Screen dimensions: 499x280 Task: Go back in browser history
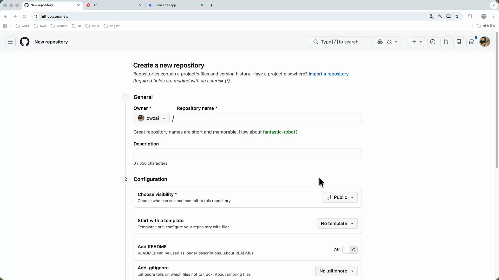6,16
